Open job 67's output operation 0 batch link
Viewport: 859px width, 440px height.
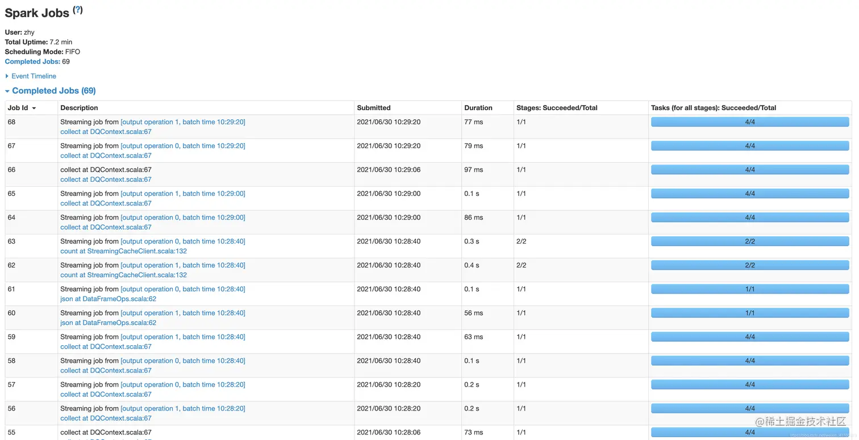click(x=183, y=146)
